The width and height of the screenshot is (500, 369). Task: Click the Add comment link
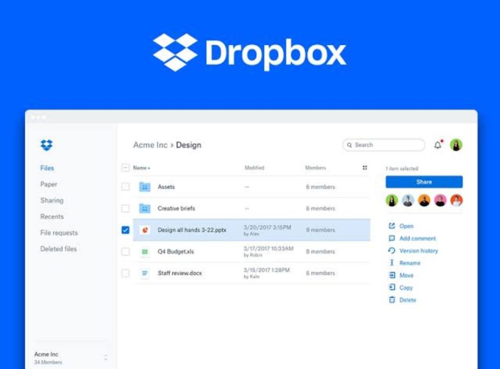[417, 239]
